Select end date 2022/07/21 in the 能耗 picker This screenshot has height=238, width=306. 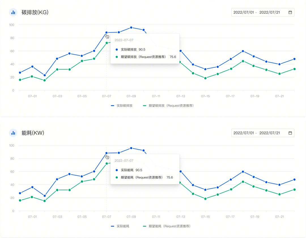click(x=270, y=133)
